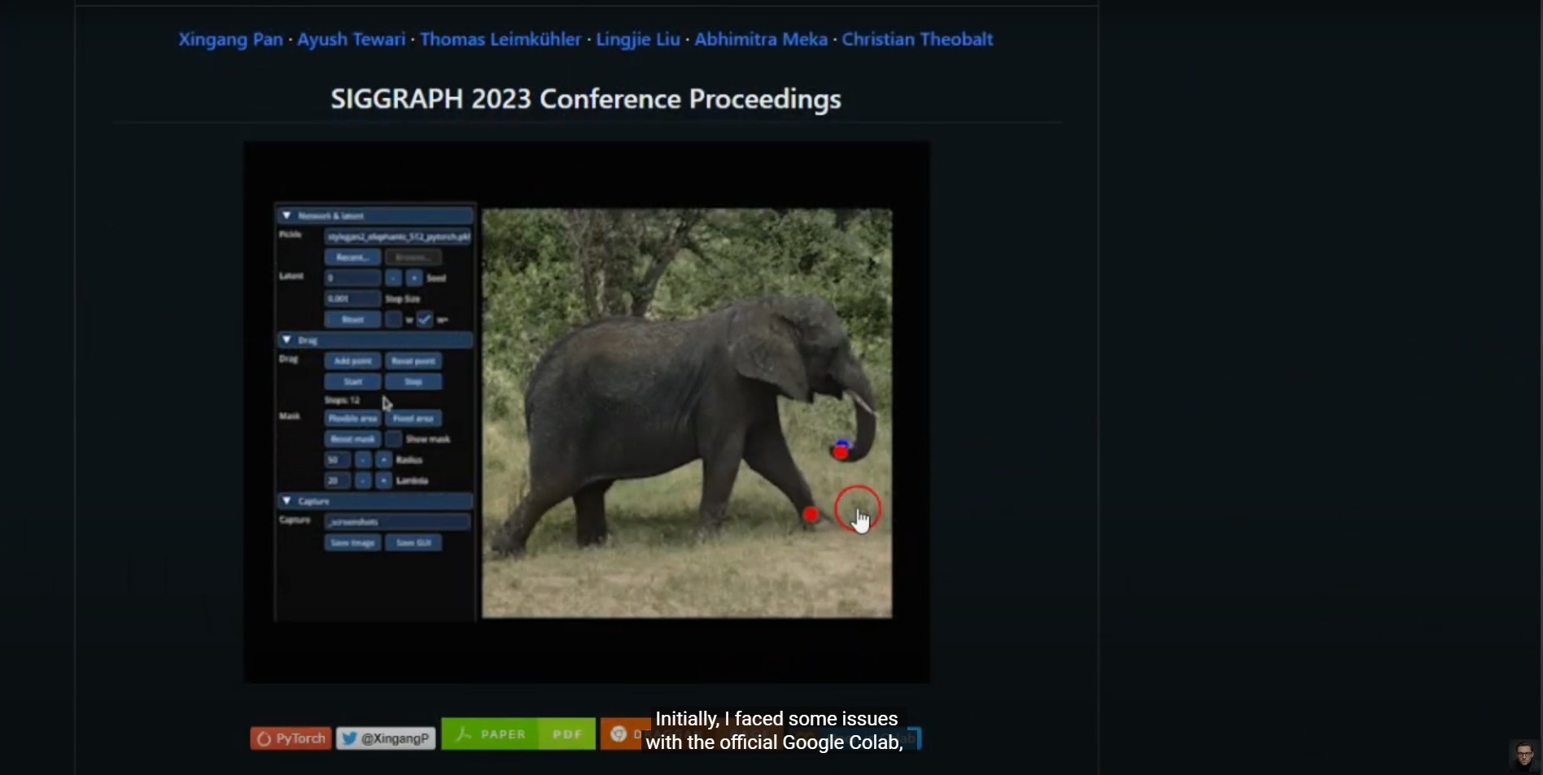This screenshot has height=775, width=1543.
Task: Click the plus button next to Lambda
Action: pyautogui.click(x=383, y=481)
